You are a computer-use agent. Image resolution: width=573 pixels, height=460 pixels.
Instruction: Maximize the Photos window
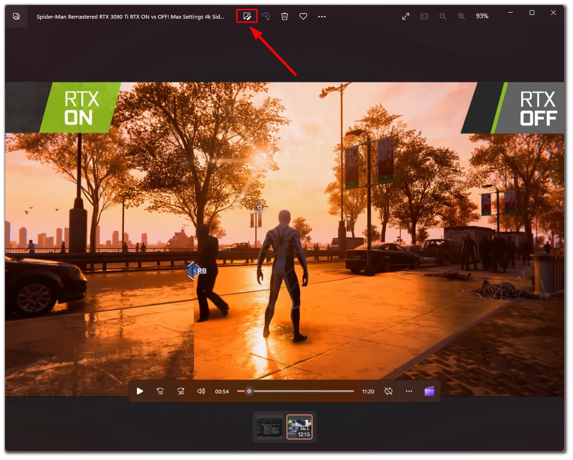(532, 13)
